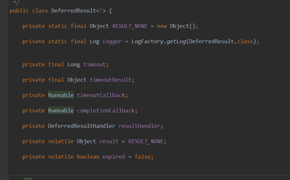This screenshot has height=180, width=290.
Task: Click the RESULT_NONE constant declaration name
Action: pyautogui.click(x=129, y=26)
